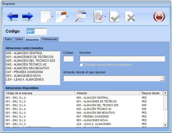Select LEA - LEAS.A. ALMACENES table row
This screenshot has height=134, width=172.
[84, 124]
